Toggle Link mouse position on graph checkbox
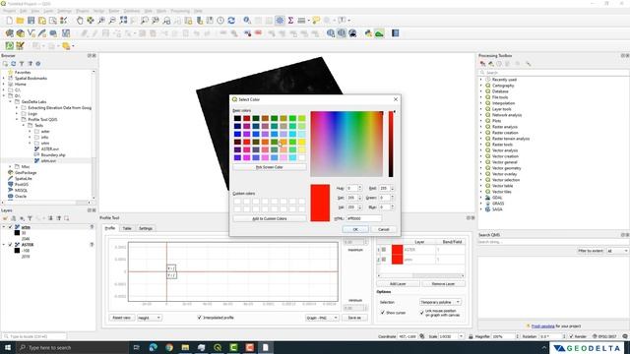Screen dimensions: 630x354 click(422, 313)
